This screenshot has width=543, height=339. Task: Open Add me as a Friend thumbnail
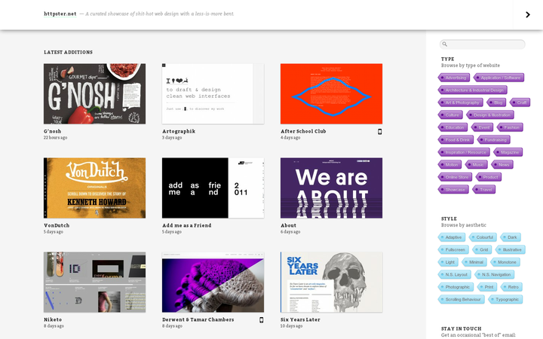pyautogui.click(x=213, y=188)
